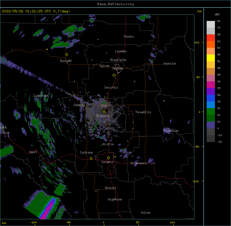The width and height of the screenshot is (231, 226).
Task: Click the RockyMH label
Action: (x=66, y=61)
